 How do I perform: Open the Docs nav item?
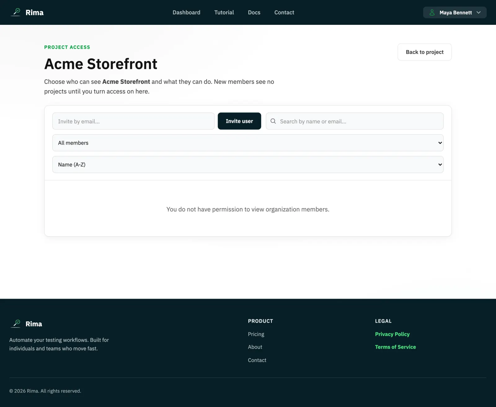pyautogui.click(x=254, y=12)
